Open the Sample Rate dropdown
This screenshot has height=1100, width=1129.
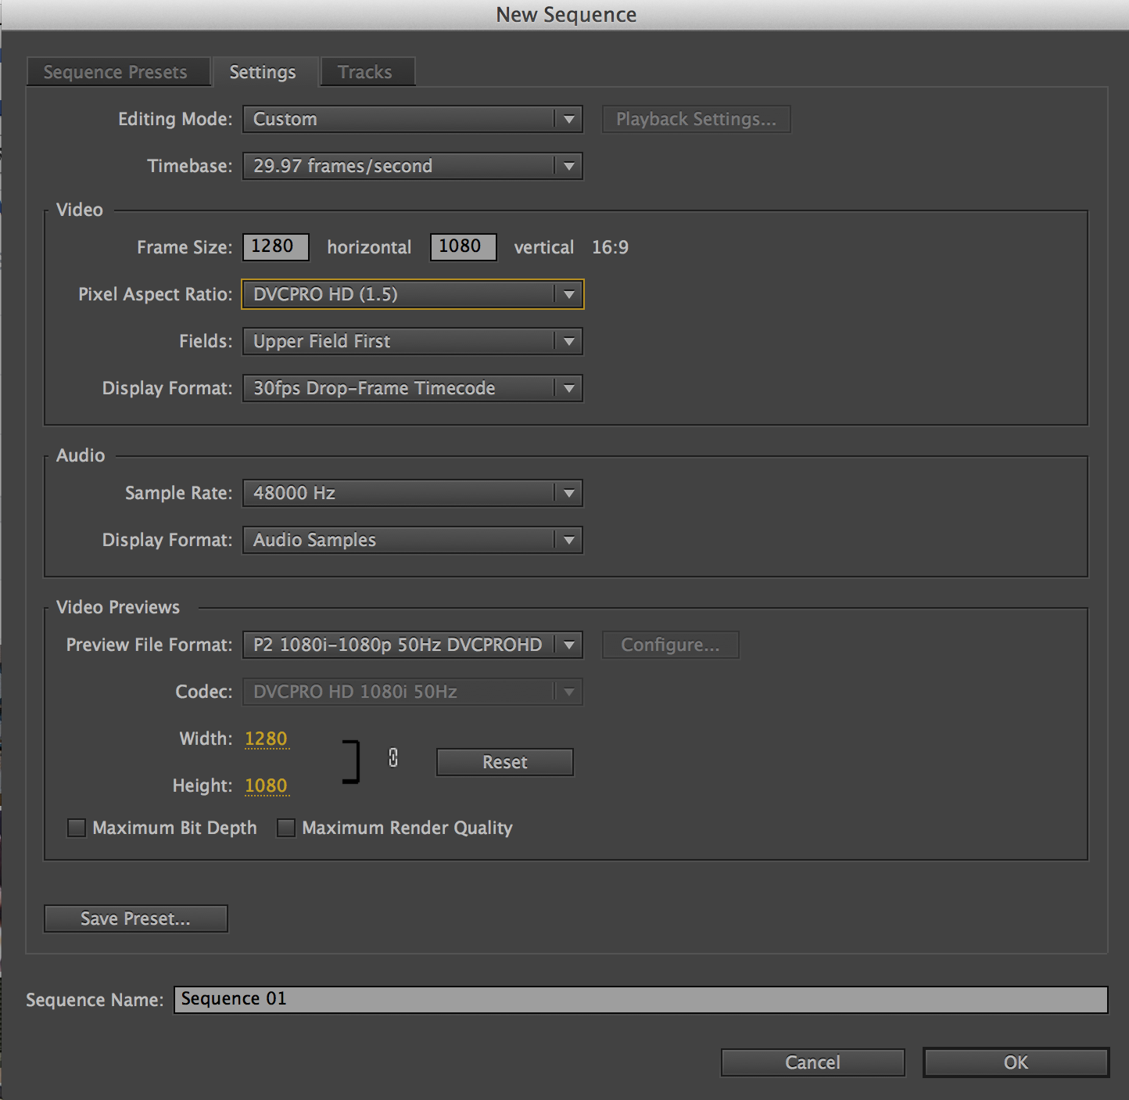coord(412,493)
